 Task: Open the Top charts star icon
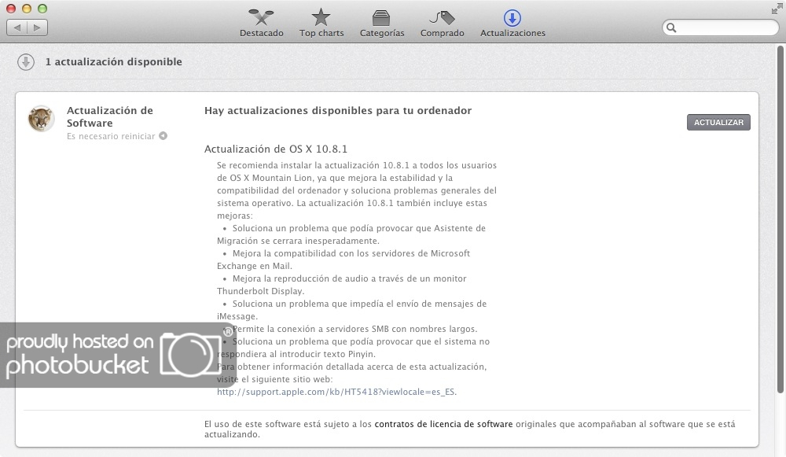(x=321, y=17)
